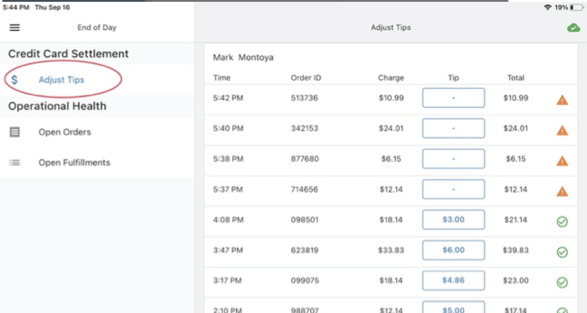
Task: Click order ID 513736
Action: (x=304, y=98)
